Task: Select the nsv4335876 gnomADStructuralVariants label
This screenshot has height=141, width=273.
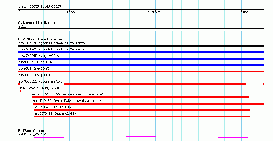Action: click(x=52, y=43)
